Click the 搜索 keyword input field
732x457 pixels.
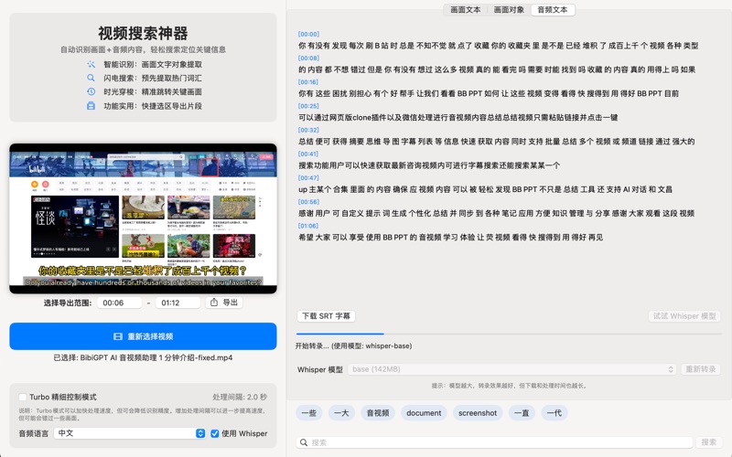(495, 442)
